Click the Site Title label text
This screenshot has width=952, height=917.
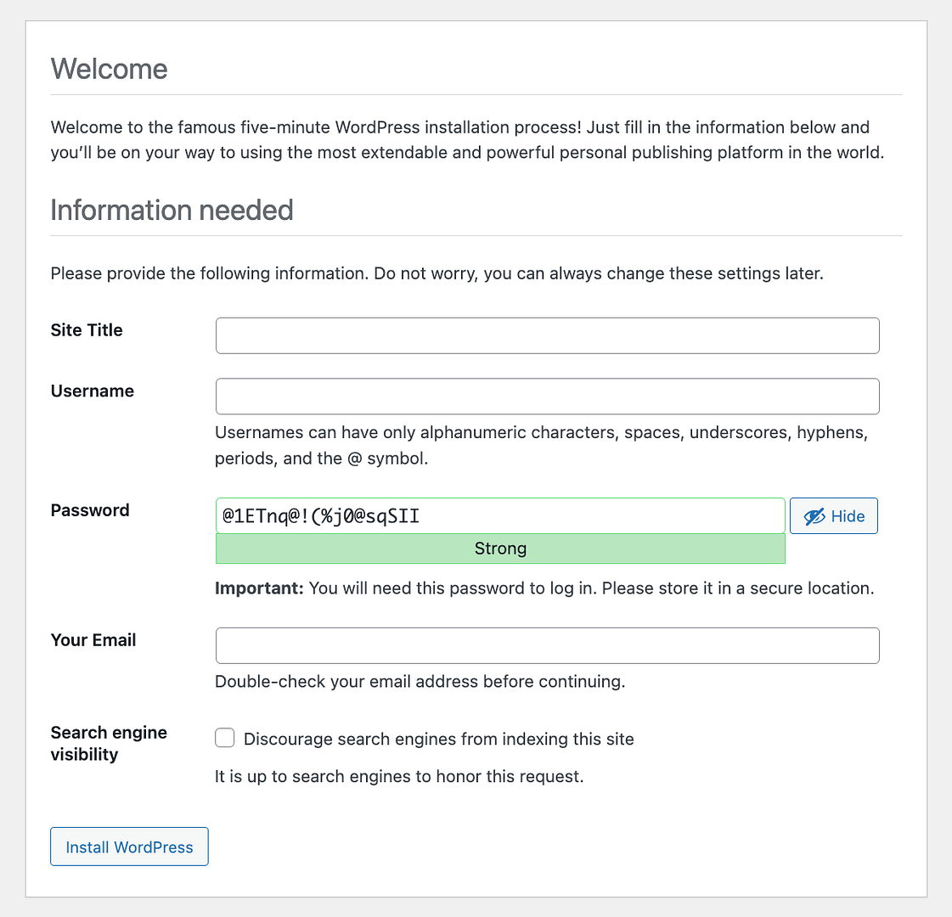87,330
